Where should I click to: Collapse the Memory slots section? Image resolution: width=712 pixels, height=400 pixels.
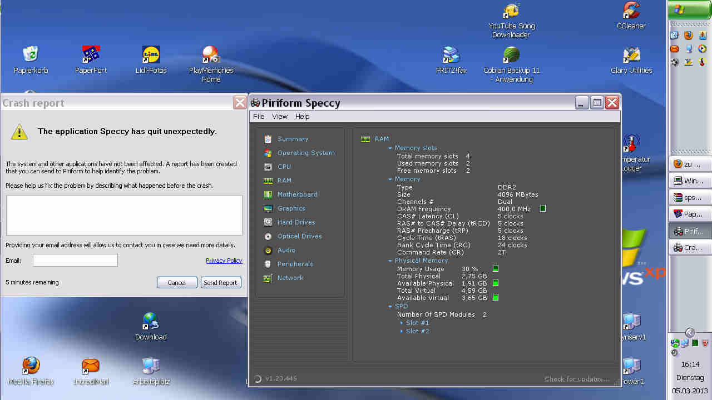[390, 148]
